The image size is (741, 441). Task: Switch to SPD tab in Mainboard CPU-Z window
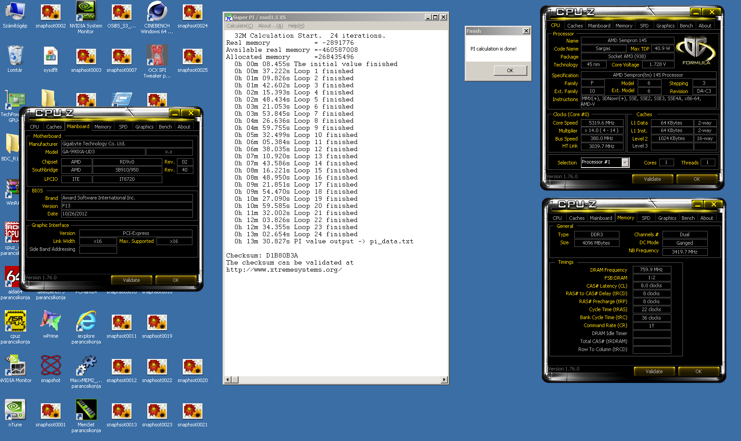tap(123, 127)
